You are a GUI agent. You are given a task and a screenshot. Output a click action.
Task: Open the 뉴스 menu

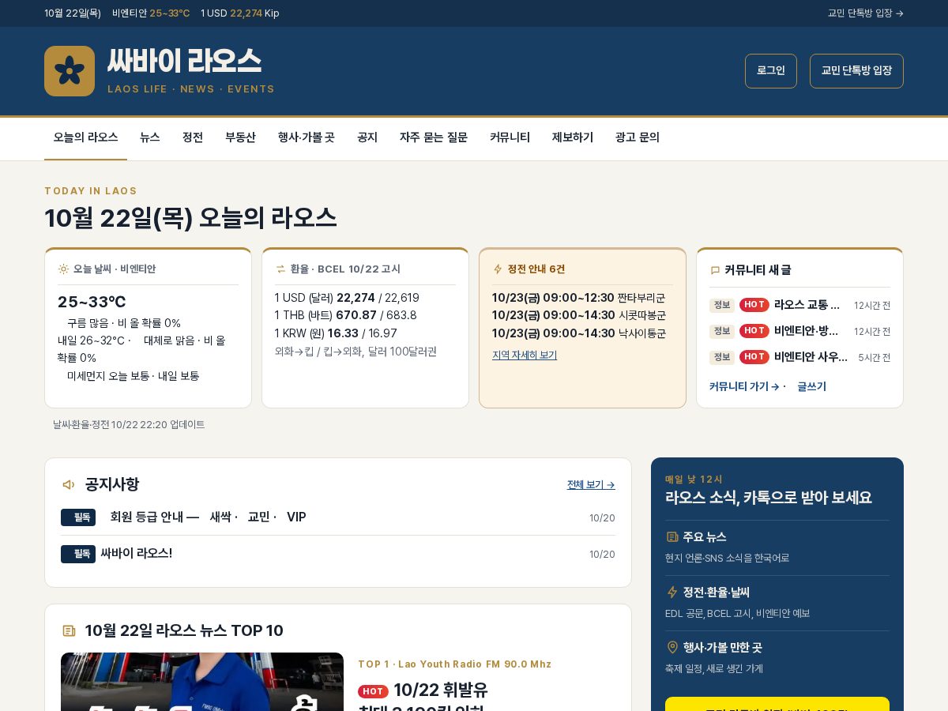[x=150, y=137]
